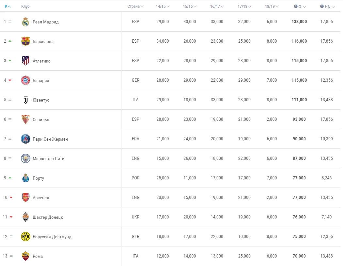Click the Barcelona club crest
Viewport: 343px width, 266px height.
[x=25, y=41]
